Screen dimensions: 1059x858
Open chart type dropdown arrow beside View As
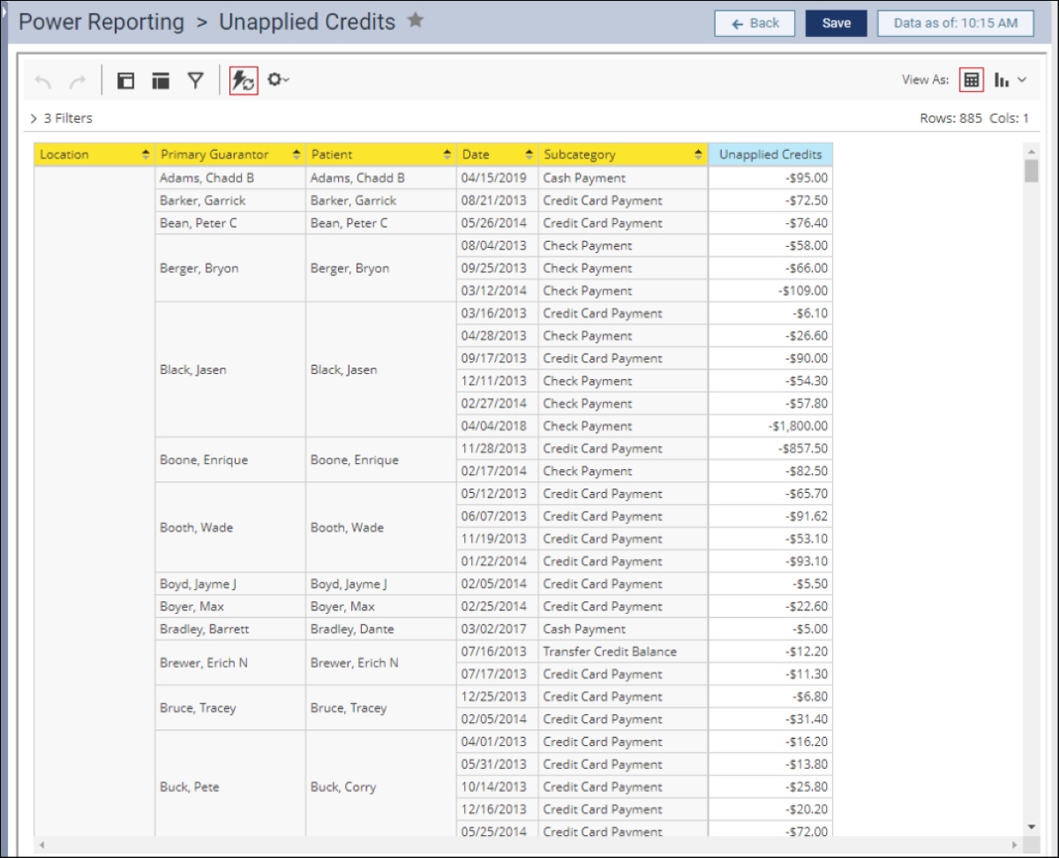(x=1022, y=79)
